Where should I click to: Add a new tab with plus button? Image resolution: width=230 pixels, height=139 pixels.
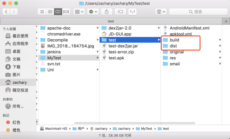[x=226, y=21]
